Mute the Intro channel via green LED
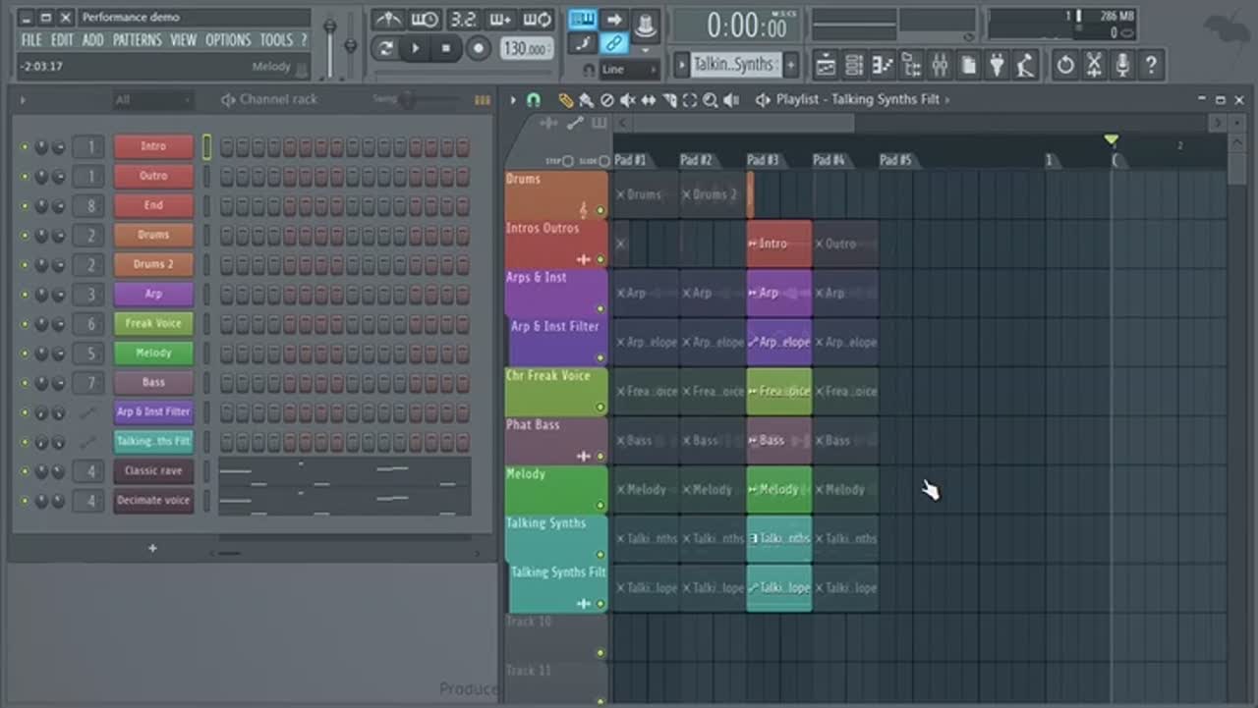This screenshot has height=708, width=1258. 25,147
